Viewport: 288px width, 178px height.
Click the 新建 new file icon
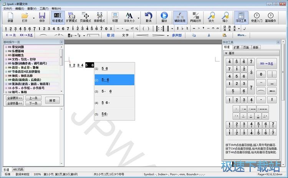[10, 17]
